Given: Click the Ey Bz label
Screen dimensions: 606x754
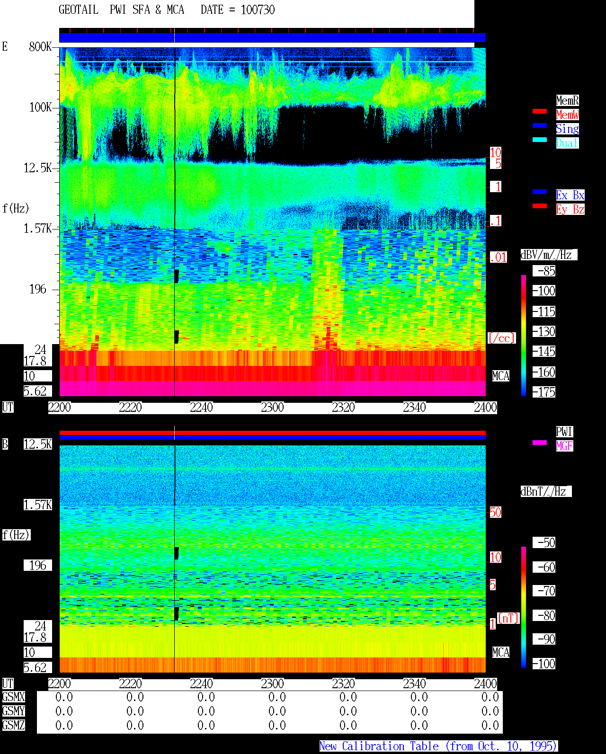Looking at the screenshot, I should click(570, 209).
